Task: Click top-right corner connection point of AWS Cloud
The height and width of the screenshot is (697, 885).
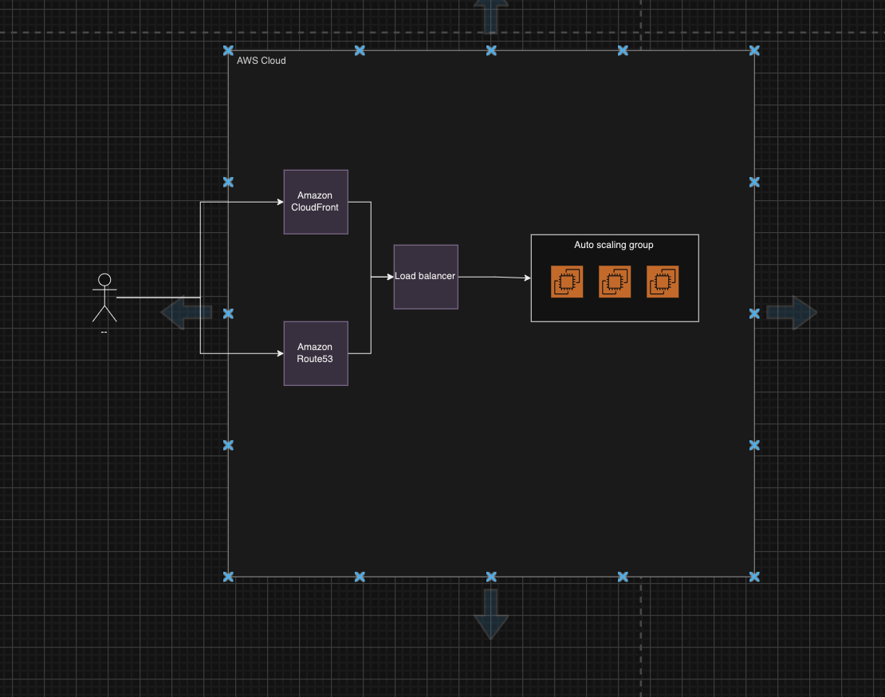Action: click(754, 50)
